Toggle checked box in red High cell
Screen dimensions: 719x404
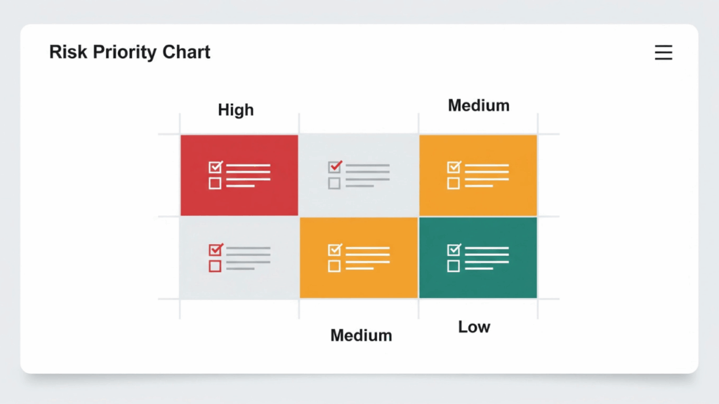click(216, 168)
